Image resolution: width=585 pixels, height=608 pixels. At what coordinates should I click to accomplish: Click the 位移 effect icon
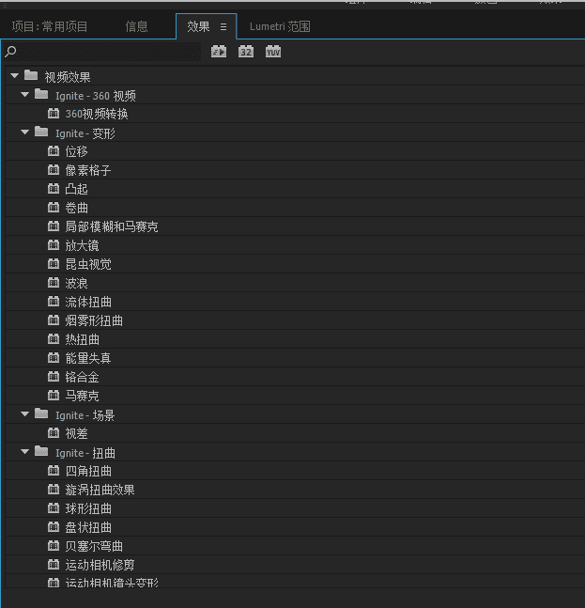(x=54, y=151)
